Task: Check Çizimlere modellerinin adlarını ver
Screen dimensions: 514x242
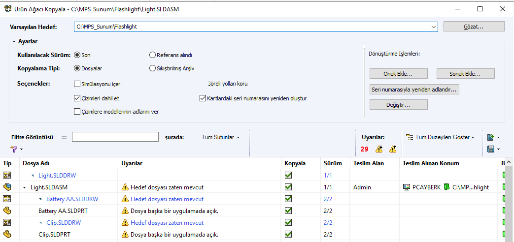Action: tap(77, 112)
